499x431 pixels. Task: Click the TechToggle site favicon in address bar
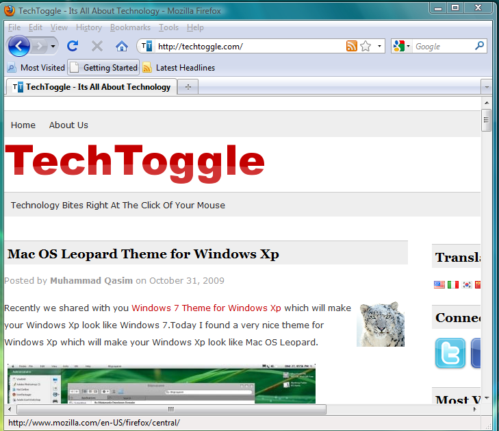click(146, 46)
